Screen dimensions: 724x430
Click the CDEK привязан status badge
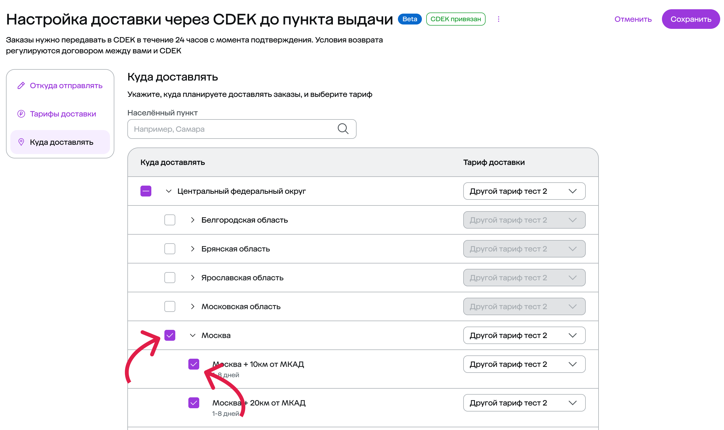click(x=455, y=19)
